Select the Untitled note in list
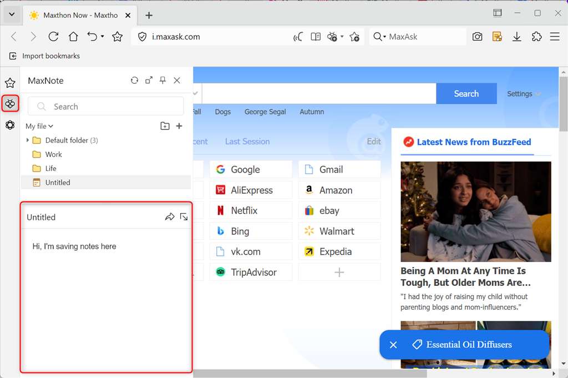This screenshot has width=568, height=378. 106,182
